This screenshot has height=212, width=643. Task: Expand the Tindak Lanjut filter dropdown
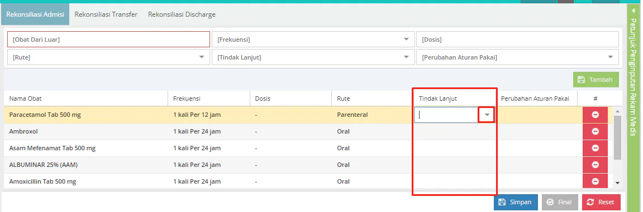pos(406,57)
